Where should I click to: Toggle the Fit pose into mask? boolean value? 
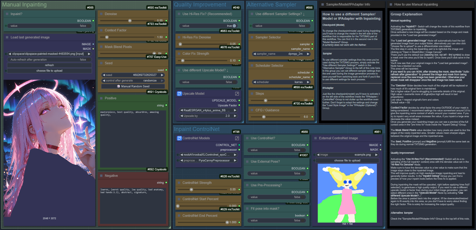[x=277, y=220]
